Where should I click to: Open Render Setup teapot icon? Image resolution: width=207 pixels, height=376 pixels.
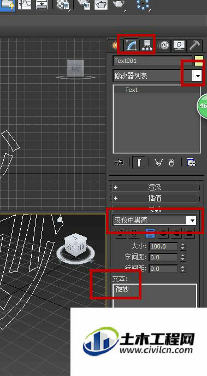coord(84,4)
